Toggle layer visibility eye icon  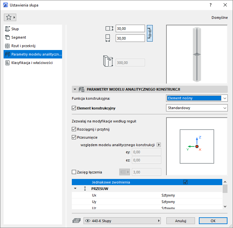[x=88, y=221]
